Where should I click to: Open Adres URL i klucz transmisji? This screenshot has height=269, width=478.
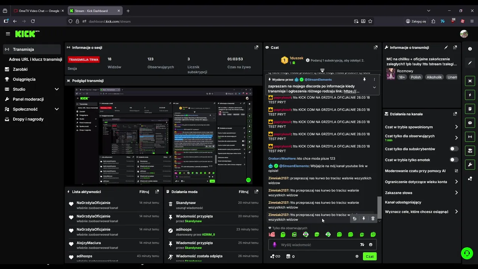35,59
